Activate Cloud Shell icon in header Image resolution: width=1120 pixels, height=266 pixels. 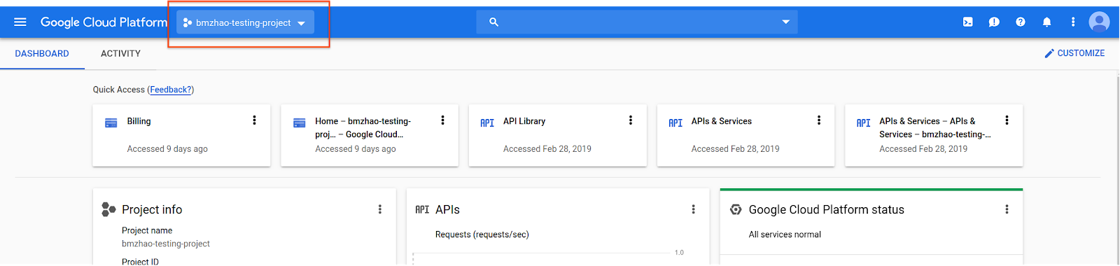[x=967, y=22]
